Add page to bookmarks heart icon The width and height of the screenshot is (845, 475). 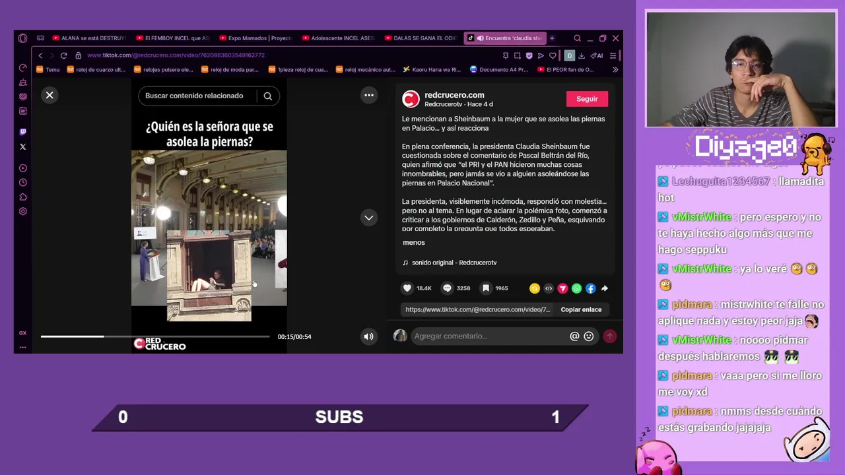[553, 55]
